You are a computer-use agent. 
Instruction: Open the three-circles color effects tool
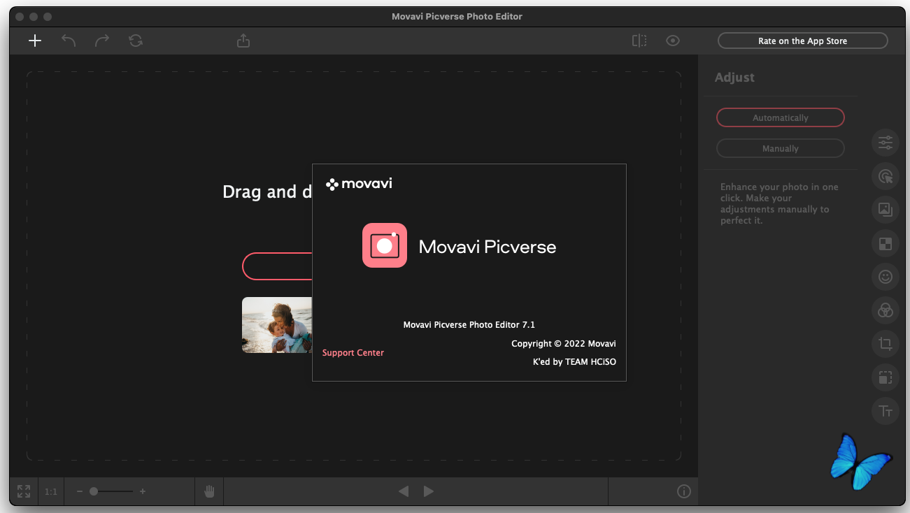(x=886, y=310)
